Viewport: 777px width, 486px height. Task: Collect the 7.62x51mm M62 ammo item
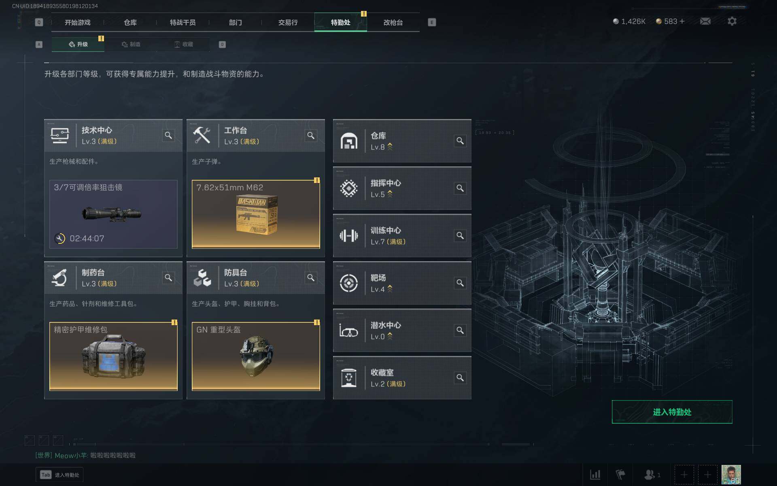(x=256, y=214)
